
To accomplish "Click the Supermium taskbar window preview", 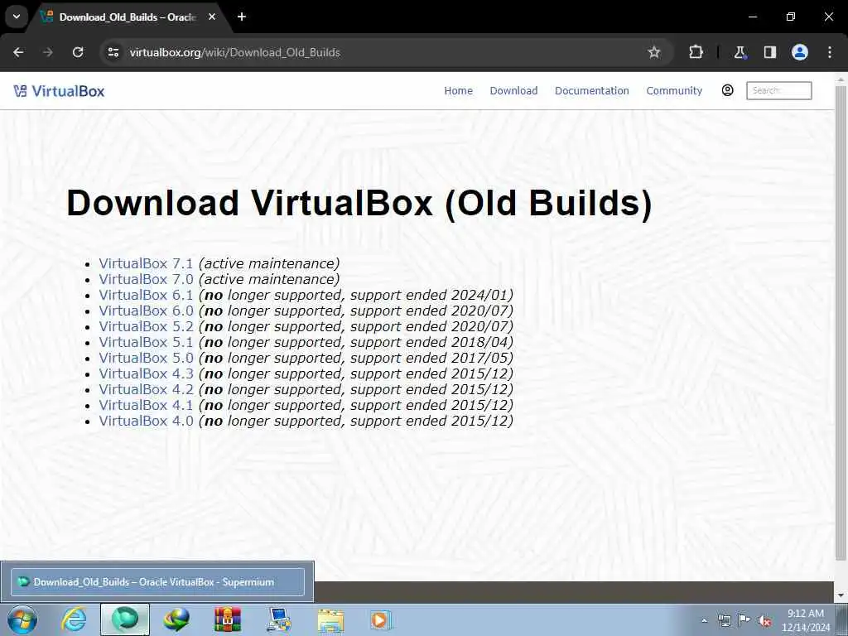I will (x=157, y=582).
